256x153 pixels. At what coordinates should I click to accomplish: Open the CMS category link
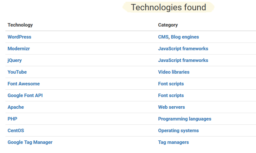coord(163,37)
